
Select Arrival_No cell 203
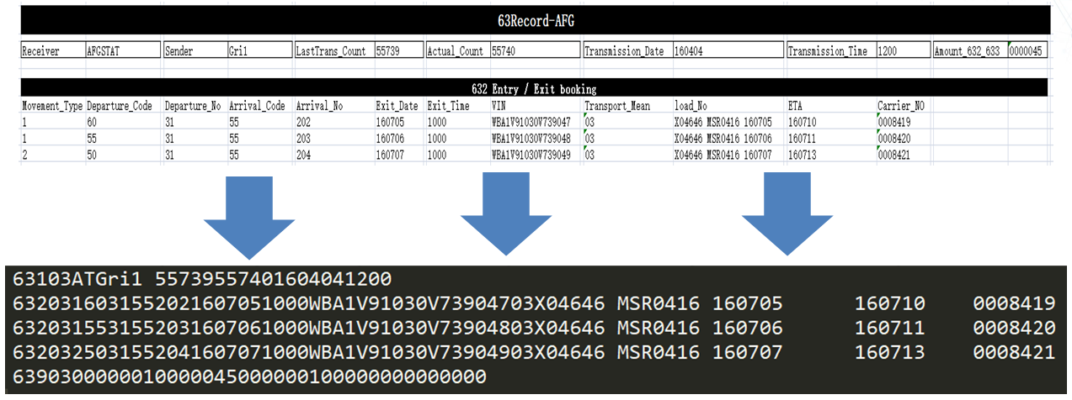(333, 139)
